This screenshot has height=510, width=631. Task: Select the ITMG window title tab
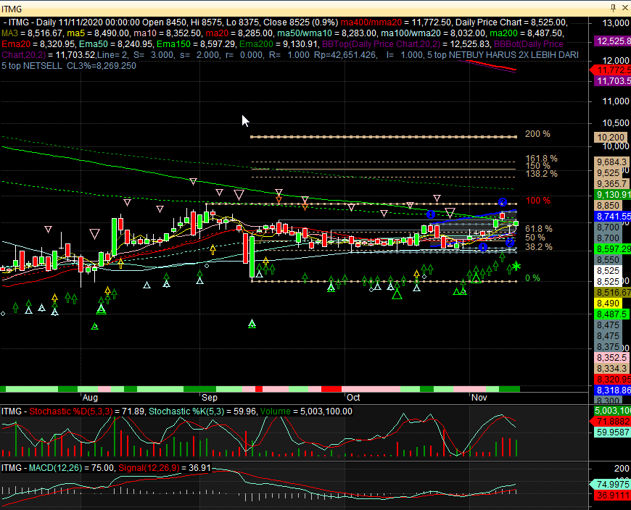click(x=12, y=9)
